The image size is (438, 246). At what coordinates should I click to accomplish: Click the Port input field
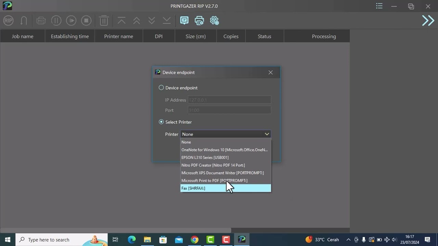click(229, 110)
